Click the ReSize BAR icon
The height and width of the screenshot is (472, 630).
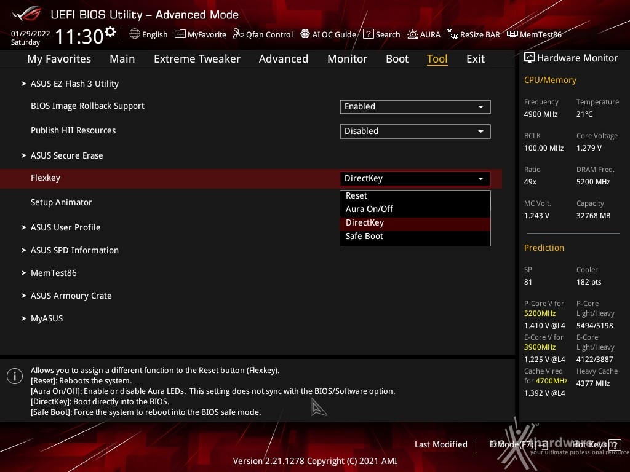[x=452, y=34]
